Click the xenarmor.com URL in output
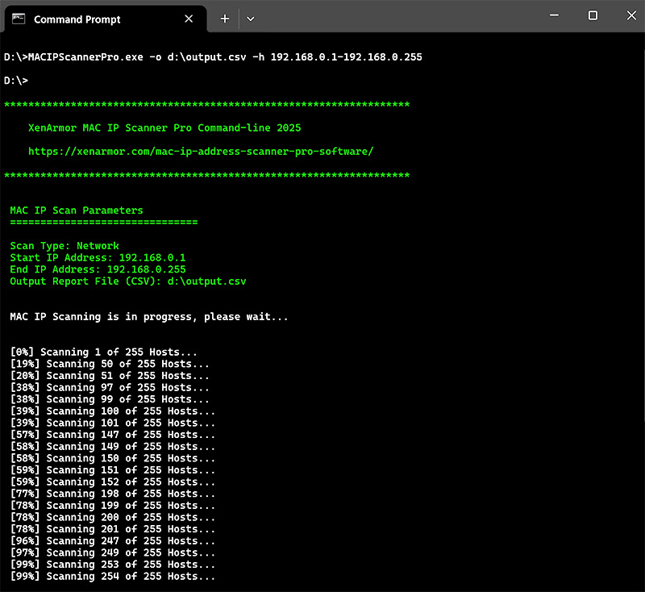 pos(201,152)
